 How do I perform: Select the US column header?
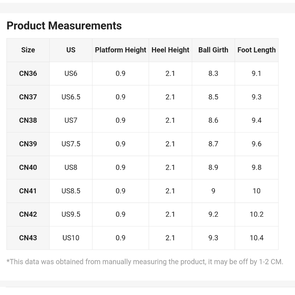(71, 50)
